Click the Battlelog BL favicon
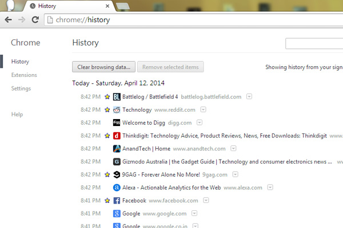Screen dimensions: 343x228 117,97
